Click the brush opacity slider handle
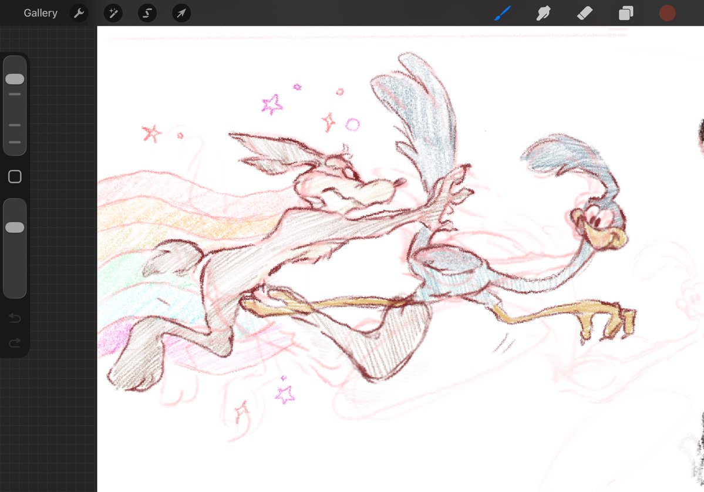The height and width of the screenshot is (492, 704). coord(15,227)
